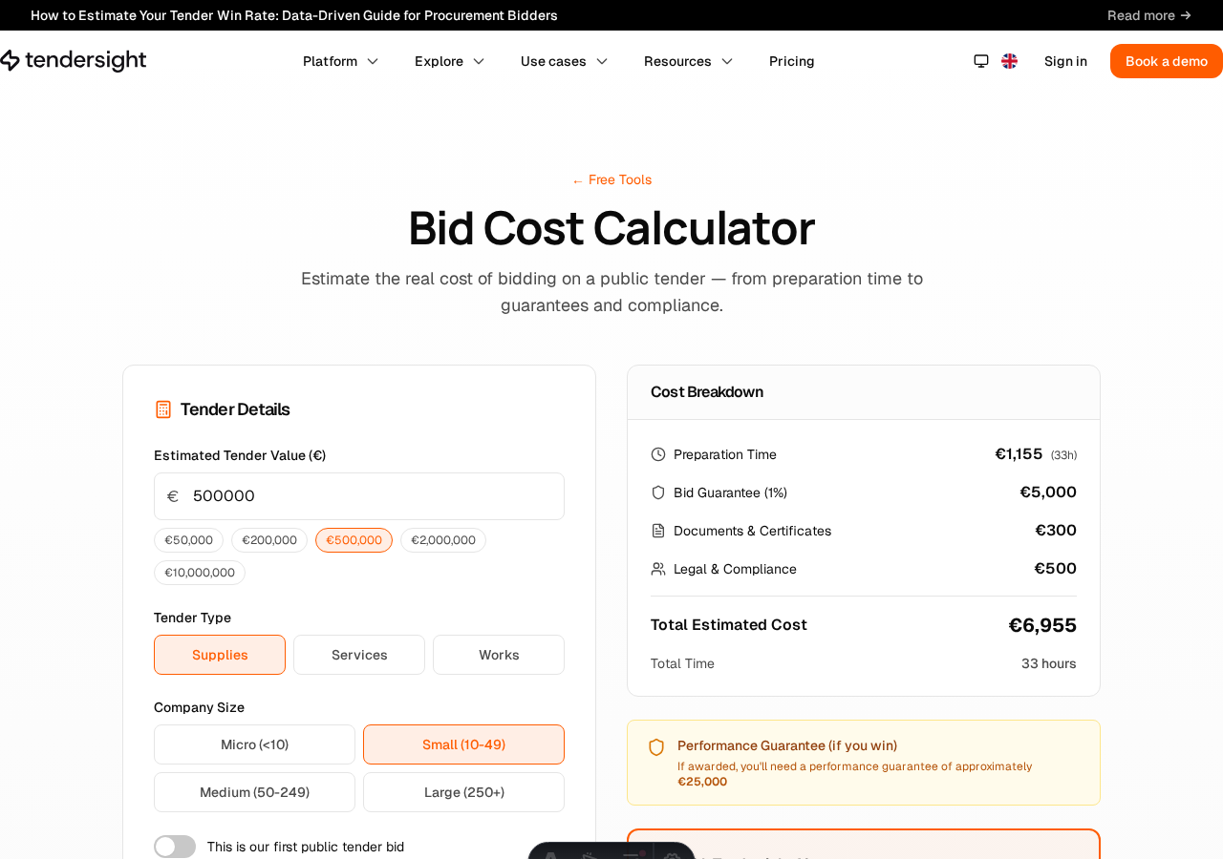Viewport: 1223px width, 859px height.
Task: Click the Documents & Certificates €300 amount
Action: click(1056, 531)
